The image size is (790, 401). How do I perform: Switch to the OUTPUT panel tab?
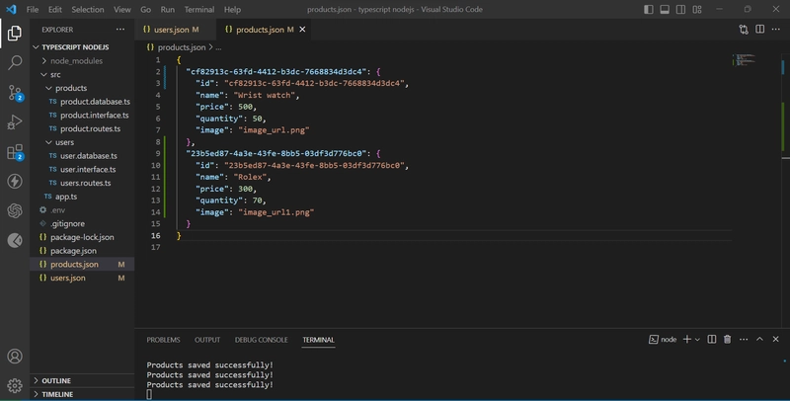pyautogui.click(x=207, y=340)
